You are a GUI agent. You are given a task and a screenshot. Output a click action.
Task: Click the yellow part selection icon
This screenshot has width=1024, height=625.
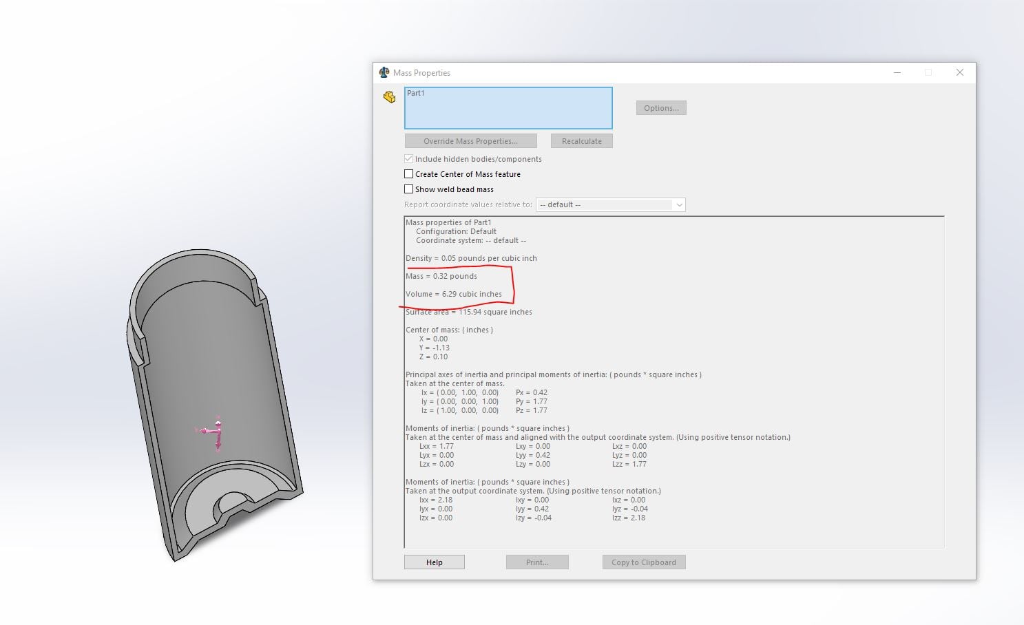click(390, 97)
